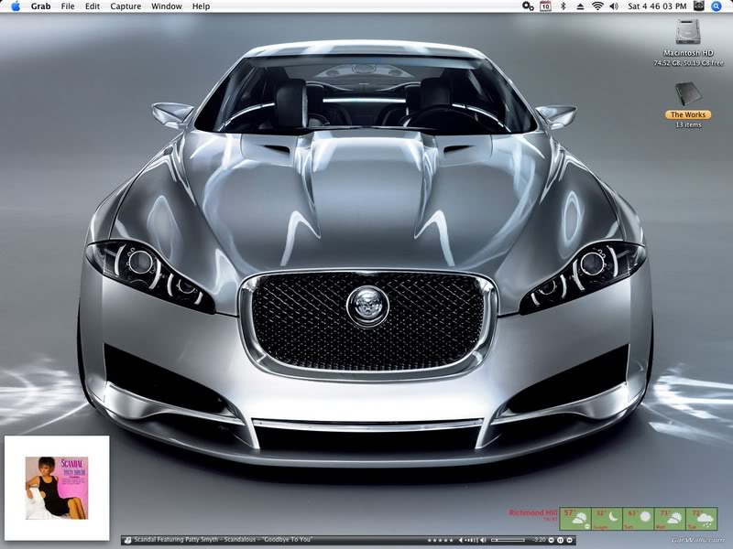Open the Apple menu
The width and height of the screenshot is (733, 549).
pyautogui.click(x=16, y=6)
